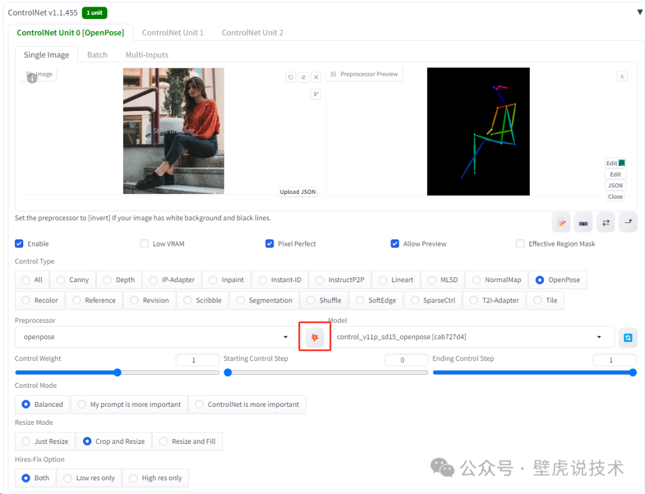Click the plain Edit button in the preview
Screen dimensions: 645x494
tap(615, 174)
